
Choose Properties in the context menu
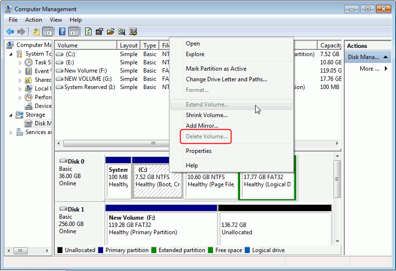231,151
